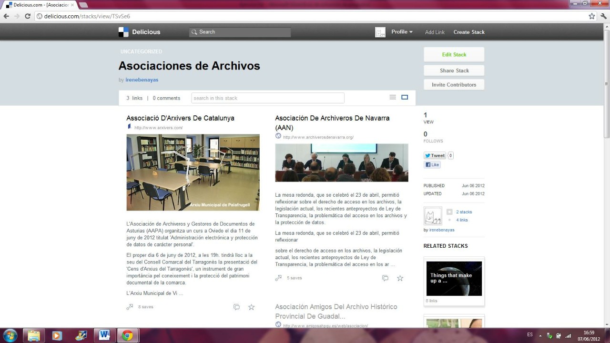Click the Facebook Like button
The height and width of the screenshot is (343, 610).
click(432, 165)
